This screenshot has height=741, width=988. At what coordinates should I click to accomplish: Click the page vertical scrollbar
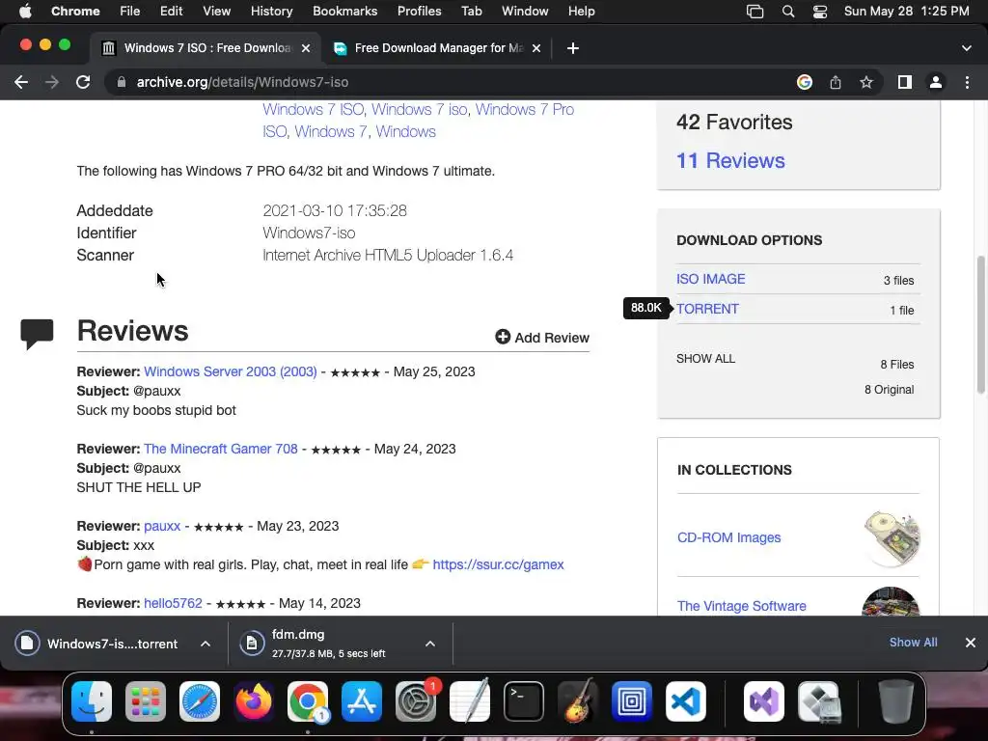pyautogui.click(x=980, y=324)
